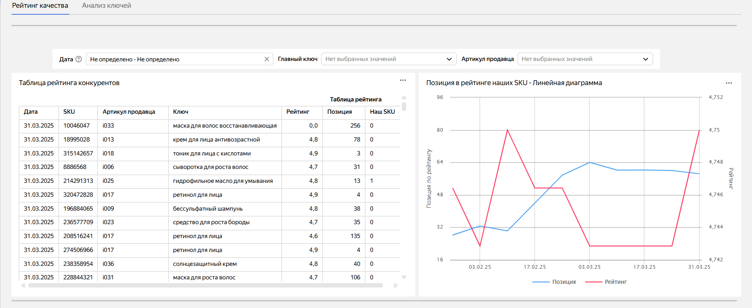
Task: Click table scroll-right arrow
Action: (x=396, y=286)
